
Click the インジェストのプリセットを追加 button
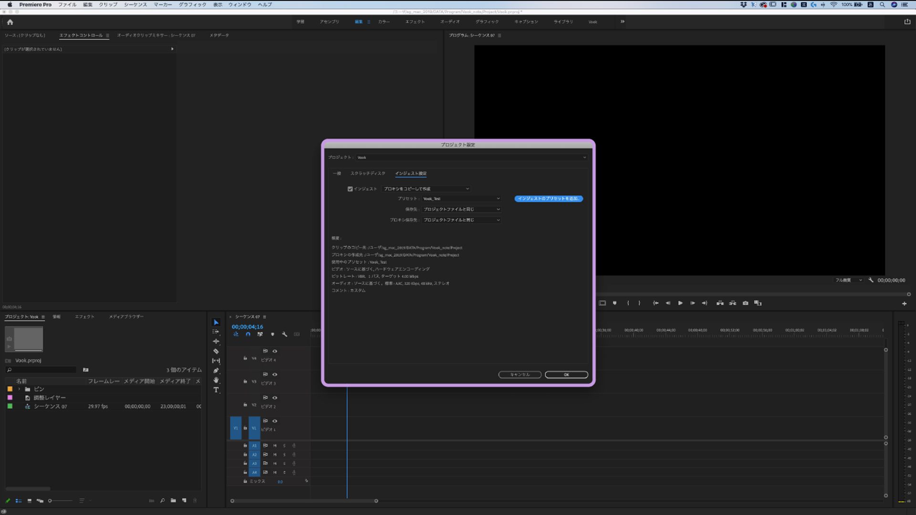(548, 199)
